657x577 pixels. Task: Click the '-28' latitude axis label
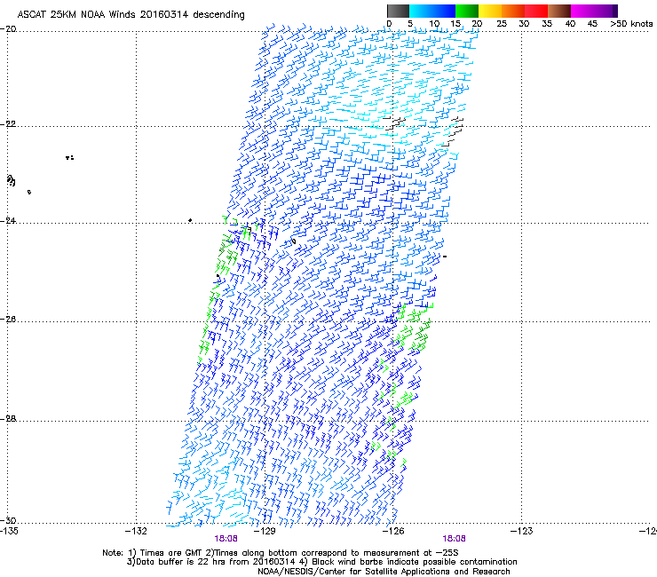[x=8, y=419]
